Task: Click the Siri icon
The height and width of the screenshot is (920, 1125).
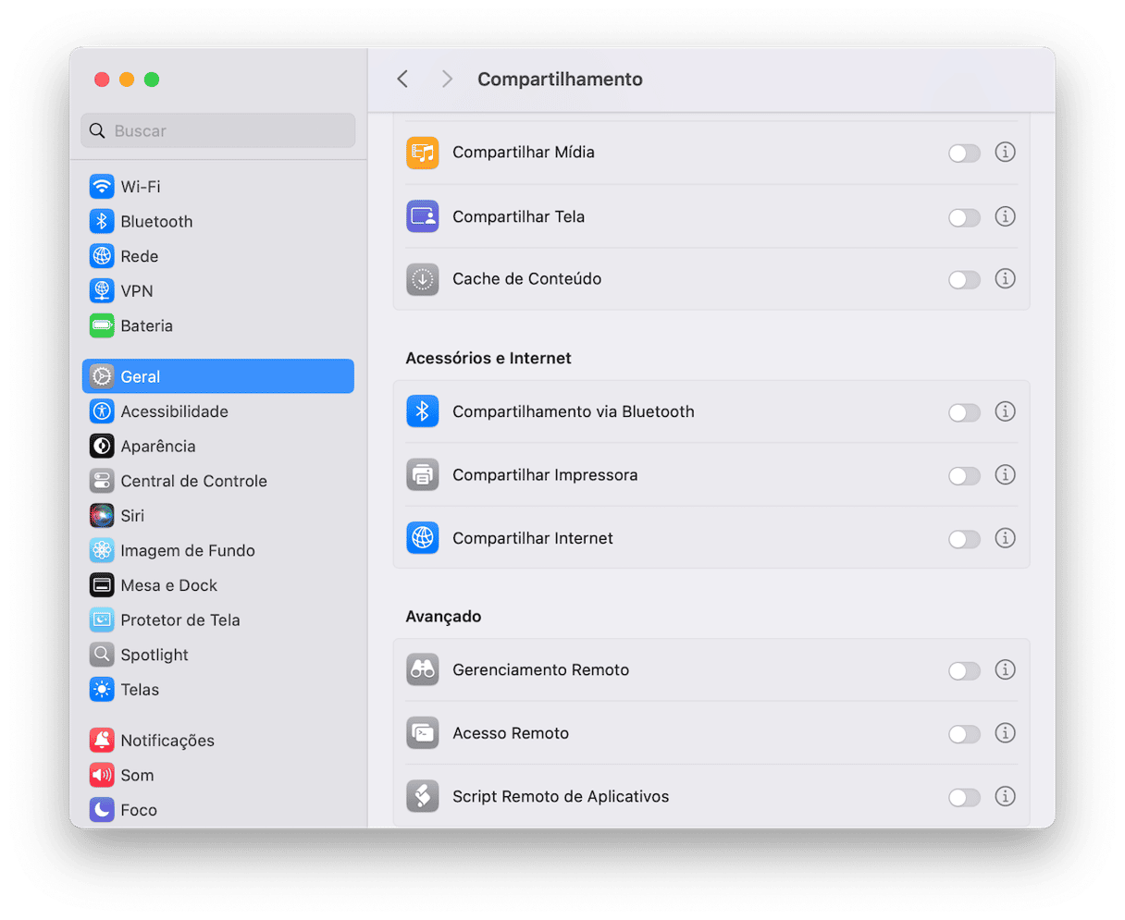Action: coord(102,515)
